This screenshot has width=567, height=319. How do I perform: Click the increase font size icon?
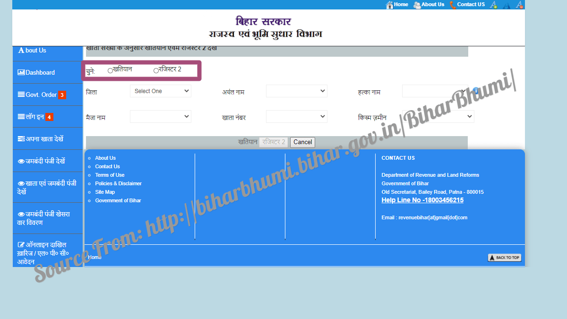click(493, 4)
